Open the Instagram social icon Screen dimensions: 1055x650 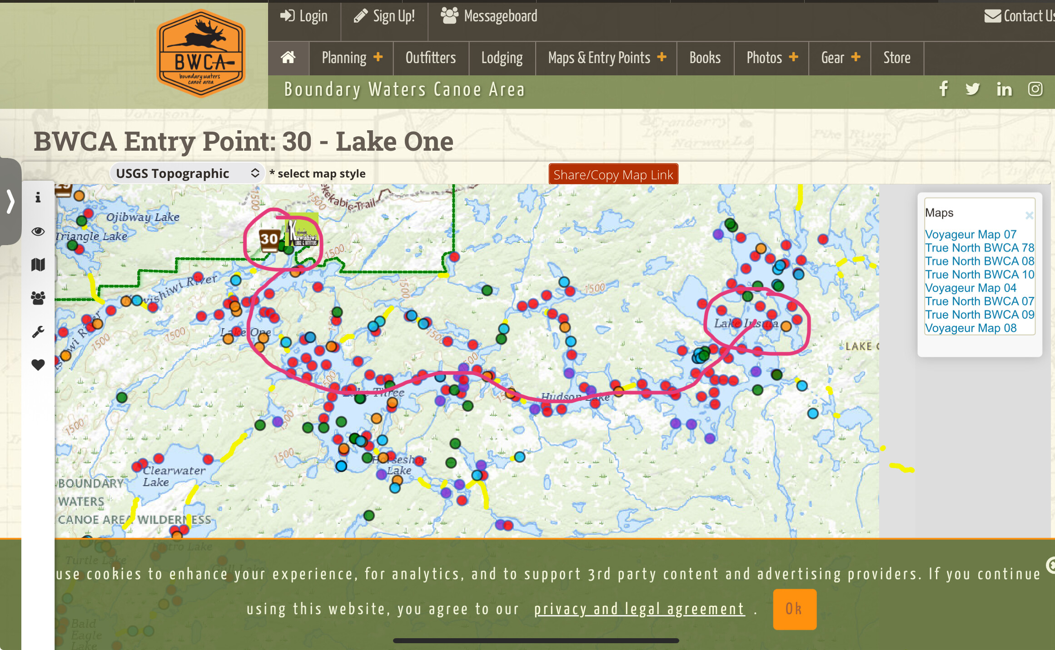click(1035, 89)
